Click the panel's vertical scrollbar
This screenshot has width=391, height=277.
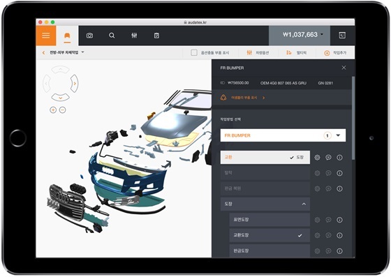[353, 118]
